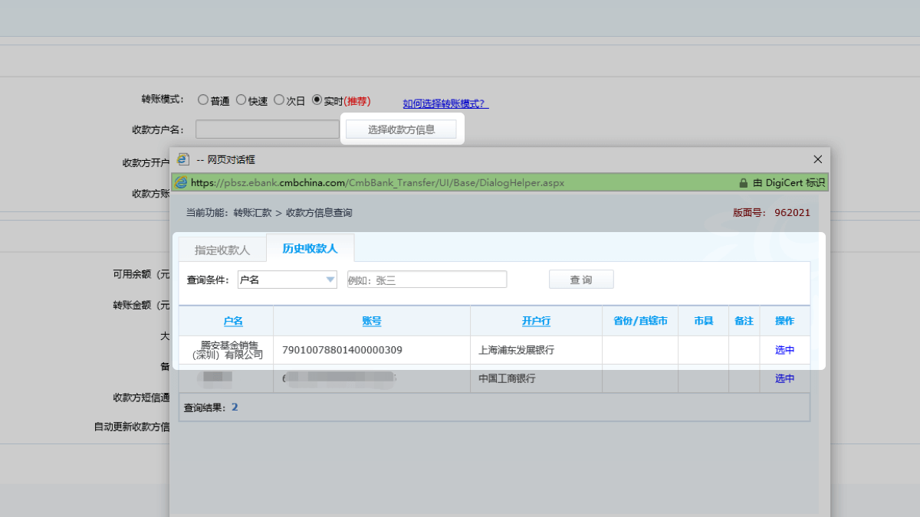Screen dimensions: 920x517
Task: Focus the 例如：张三 search input field
Action: 427,280
